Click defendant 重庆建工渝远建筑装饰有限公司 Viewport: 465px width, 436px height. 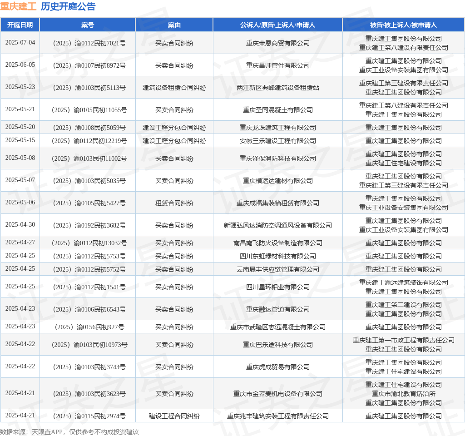403,282
